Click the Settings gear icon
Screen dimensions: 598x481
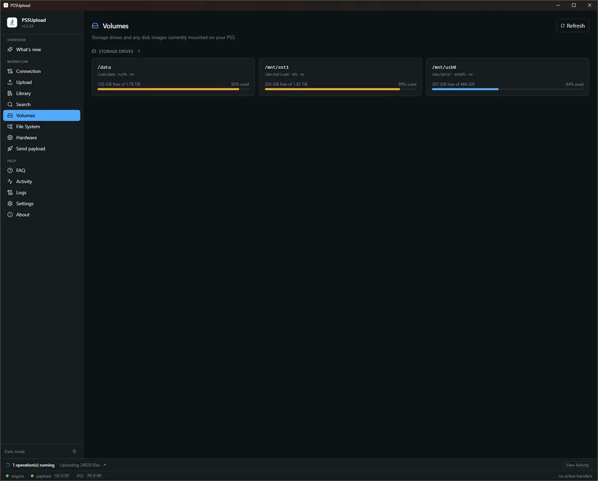click(10, 204)
